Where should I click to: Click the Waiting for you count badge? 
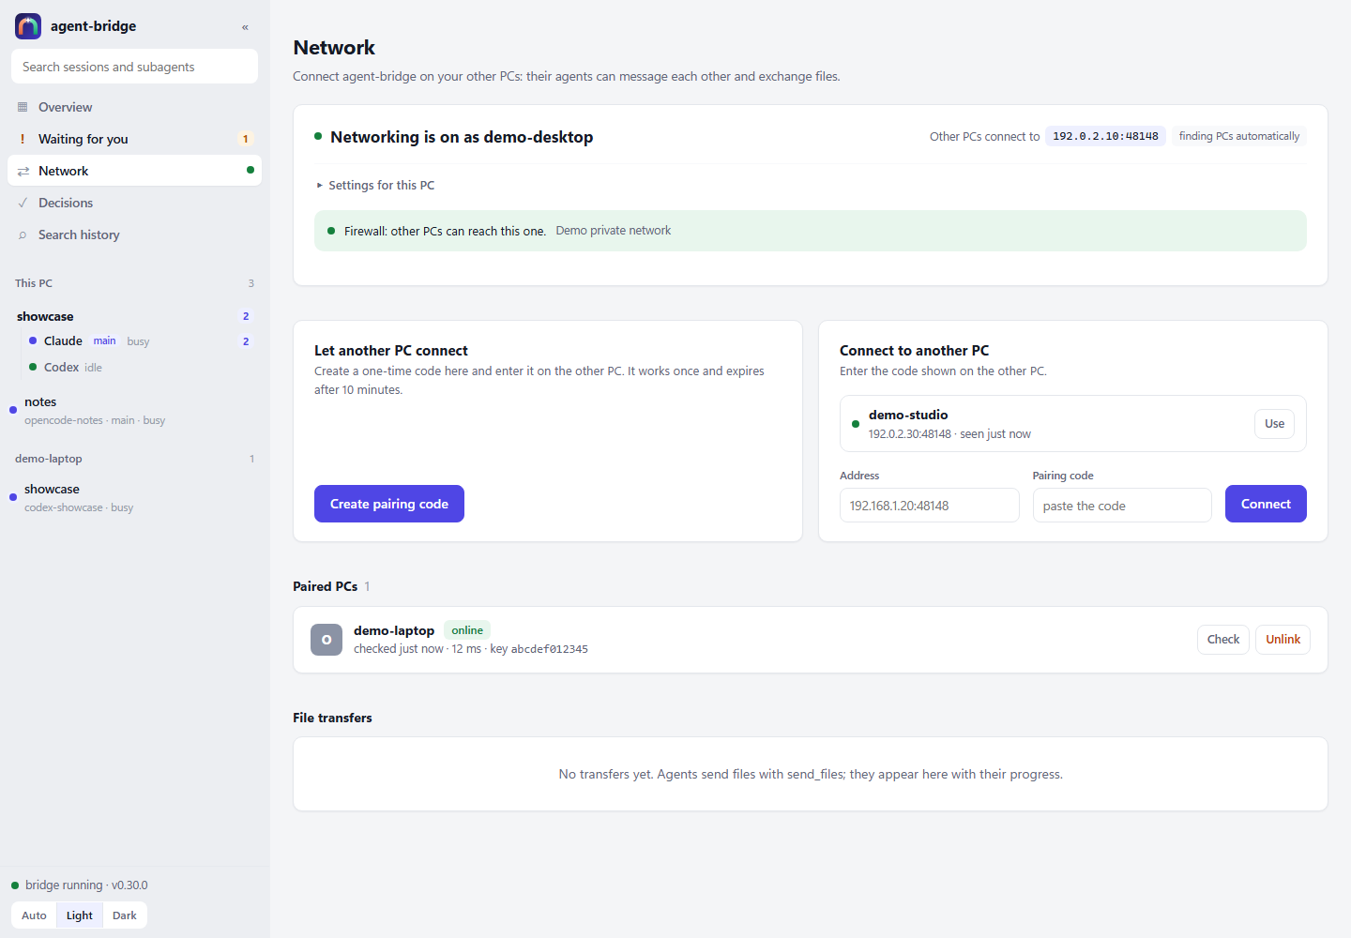246,139
